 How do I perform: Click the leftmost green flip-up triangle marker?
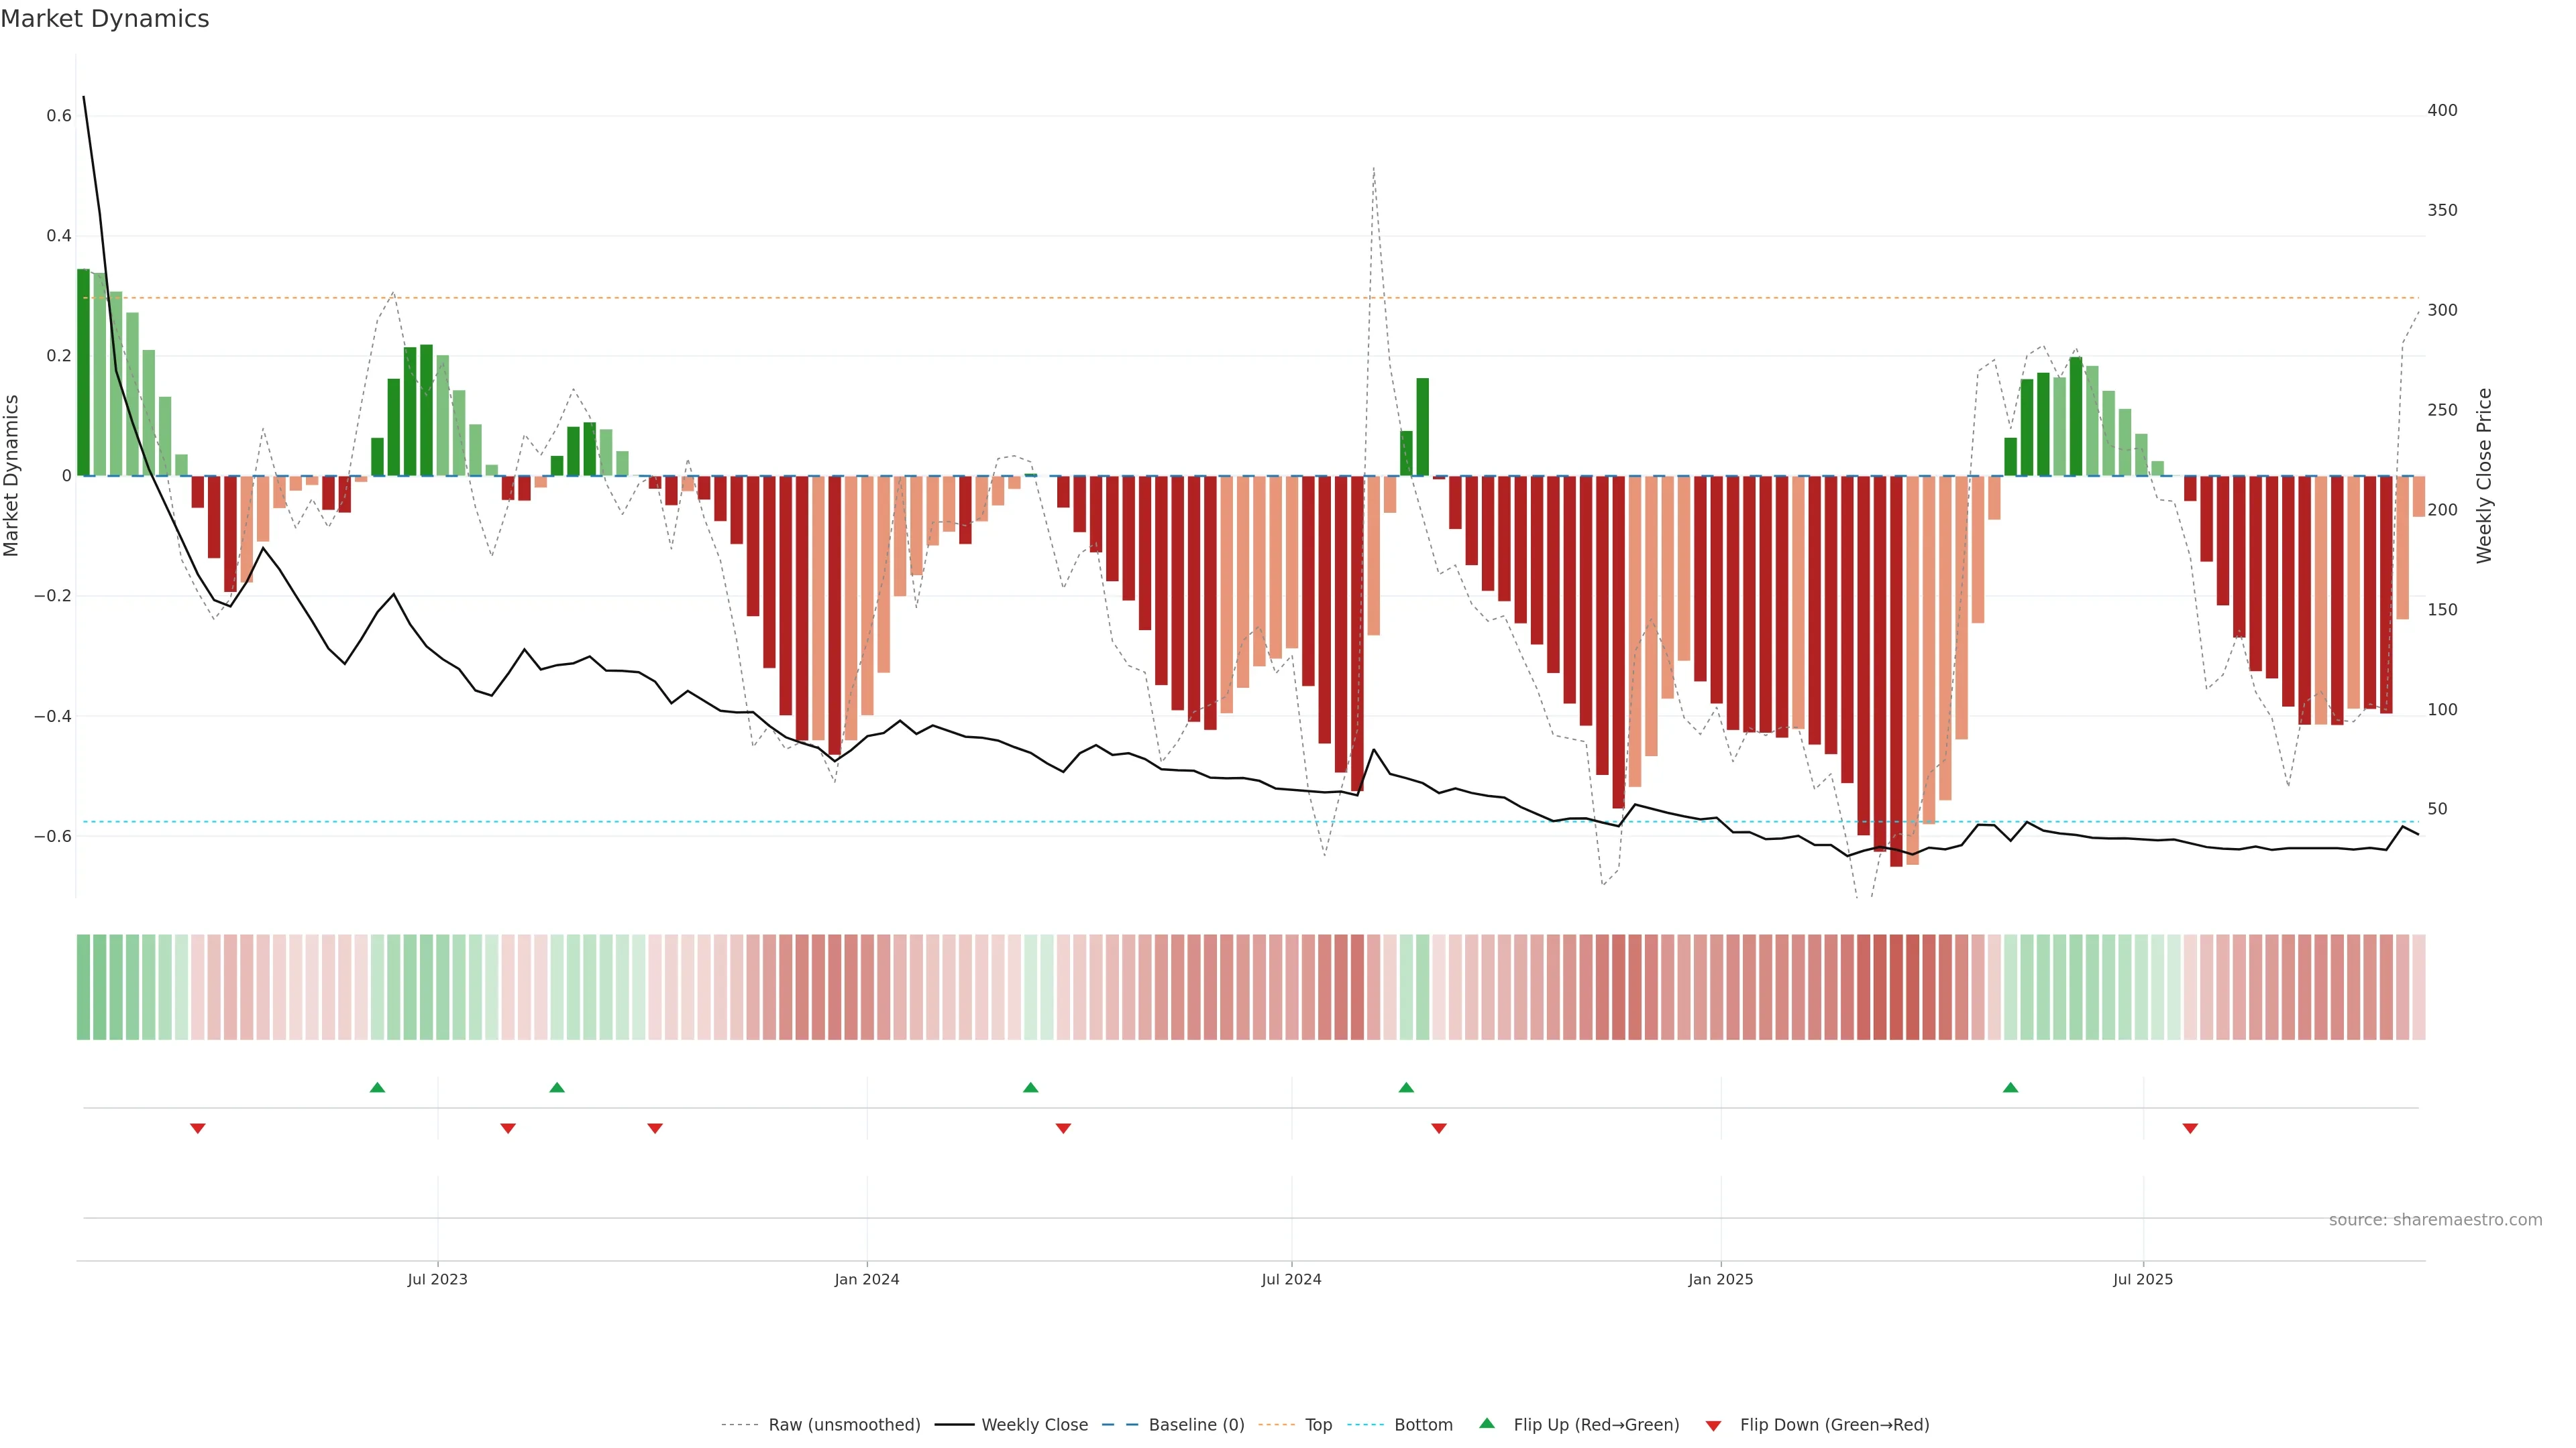(377, 1087)
